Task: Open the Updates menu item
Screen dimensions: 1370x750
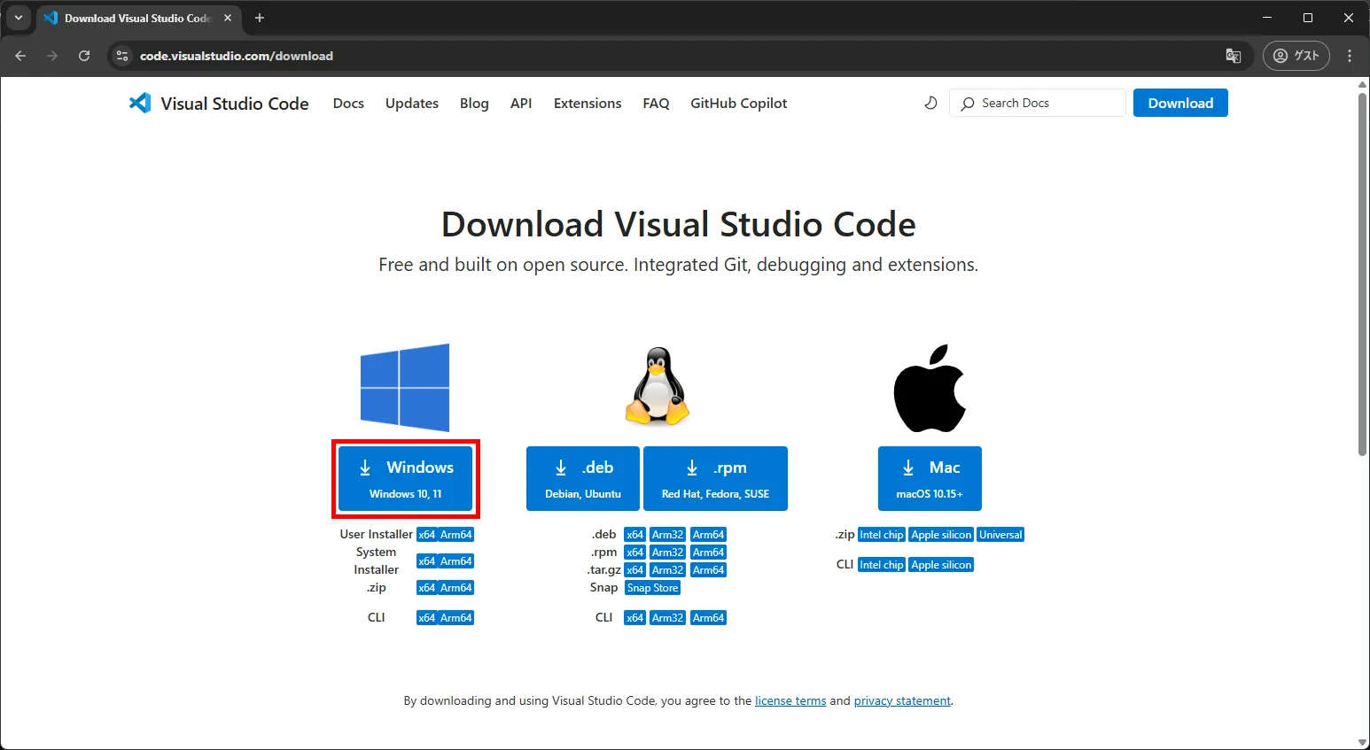Action: (x=412, y=104)
